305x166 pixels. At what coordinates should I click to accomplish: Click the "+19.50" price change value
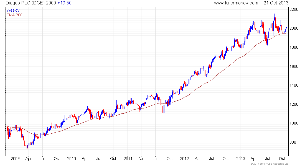point(64,3)
